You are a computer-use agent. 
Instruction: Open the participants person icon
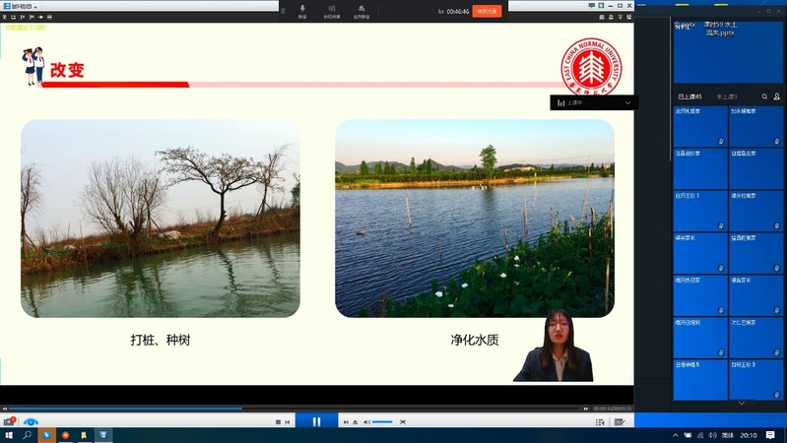coord(777,96)
